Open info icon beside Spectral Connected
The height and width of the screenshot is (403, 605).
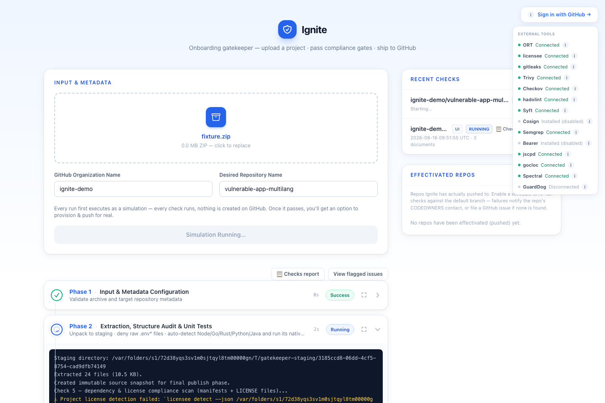575,176
